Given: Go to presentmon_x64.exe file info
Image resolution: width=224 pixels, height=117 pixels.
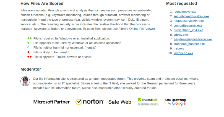Looking at the screenshot, I should 188,30.
